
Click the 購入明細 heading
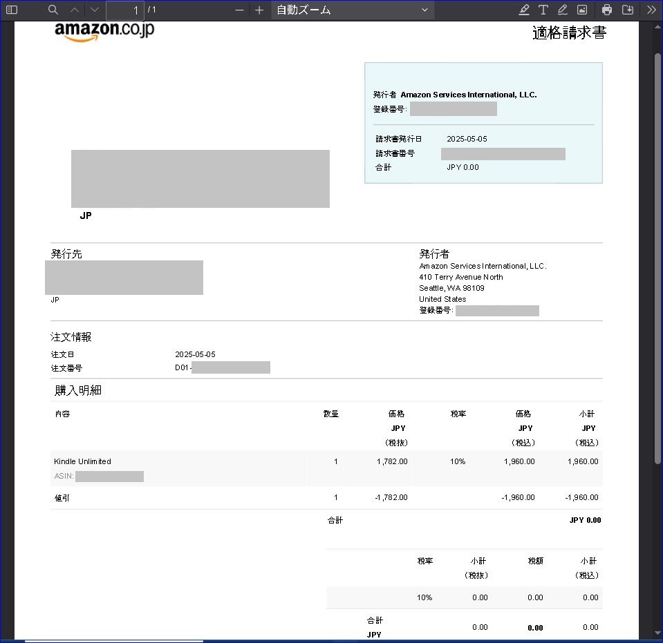[x=78, y=390]
